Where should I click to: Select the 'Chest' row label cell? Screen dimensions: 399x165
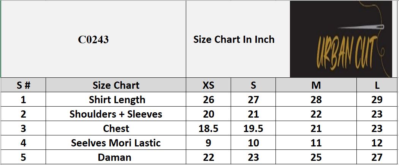tap(116, 129)
